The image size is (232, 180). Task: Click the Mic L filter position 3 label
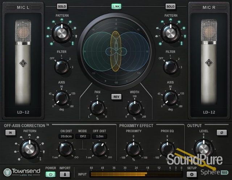[72, 67]
